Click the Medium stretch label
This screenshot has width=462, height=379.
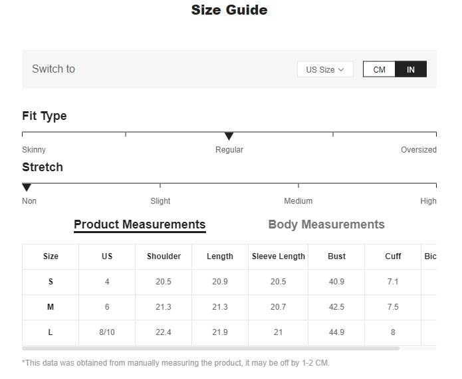pos(298,201)
